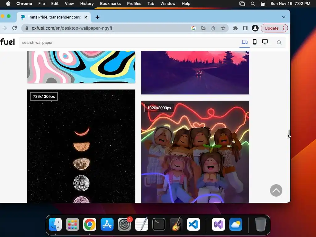Open the Help menu

pyautogui.click(x=186, y=4)
